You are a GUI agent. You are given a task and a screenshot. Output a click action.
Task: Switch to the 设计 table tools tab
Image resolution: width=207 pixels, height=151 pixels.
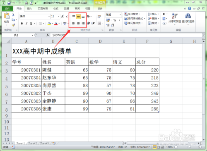pos(100,9)
